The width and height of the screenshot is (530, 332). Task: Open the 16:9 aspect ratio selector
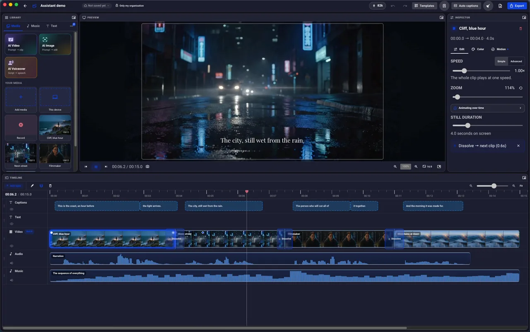tap(427, 167)
